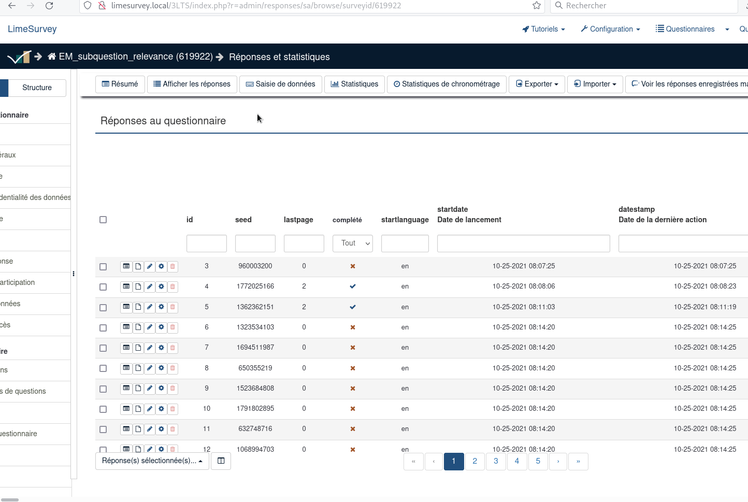Open the Réponse(s) sélectionnée(s) dropdown
Screen dimensions: 748x502
click(x=152, y=461)
